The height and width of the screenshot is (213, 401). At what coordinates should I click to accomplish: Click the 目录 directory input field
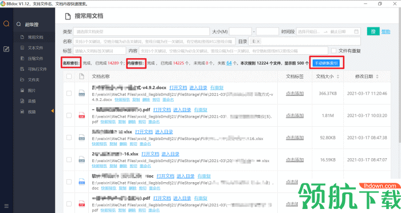304,41
